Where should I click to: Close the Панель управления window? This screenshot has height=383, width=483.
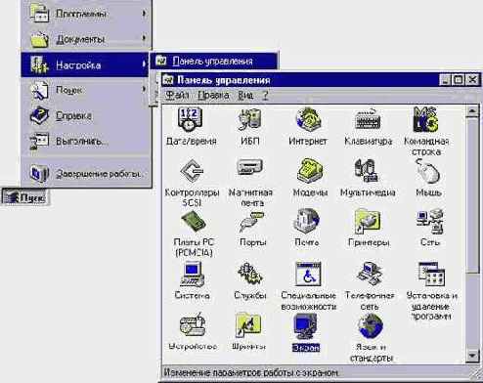472,80
